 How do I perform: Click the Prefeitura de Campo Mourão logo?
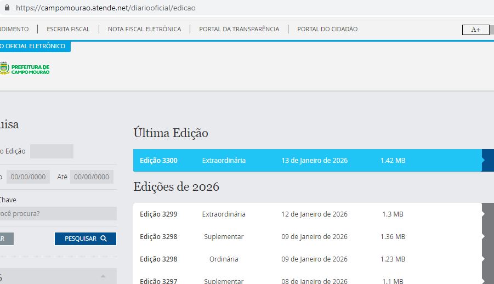(25, 68)
